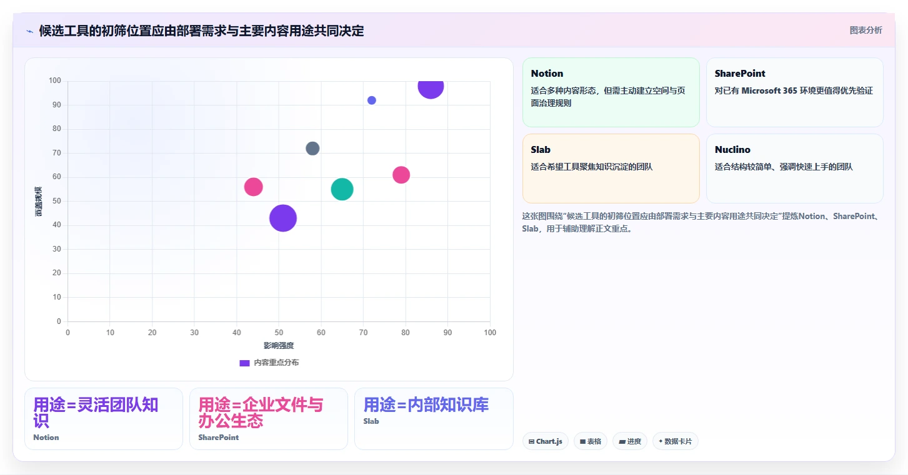This screenshot has height=475, width=908.
Task: Click the 用途=灵活团队知识 Notion card
Action: [x=104, y=419]
